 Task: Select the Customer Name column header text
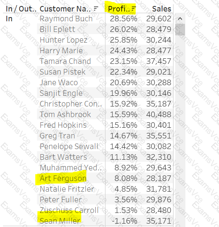pyautogui.click(x=65, y=9)
